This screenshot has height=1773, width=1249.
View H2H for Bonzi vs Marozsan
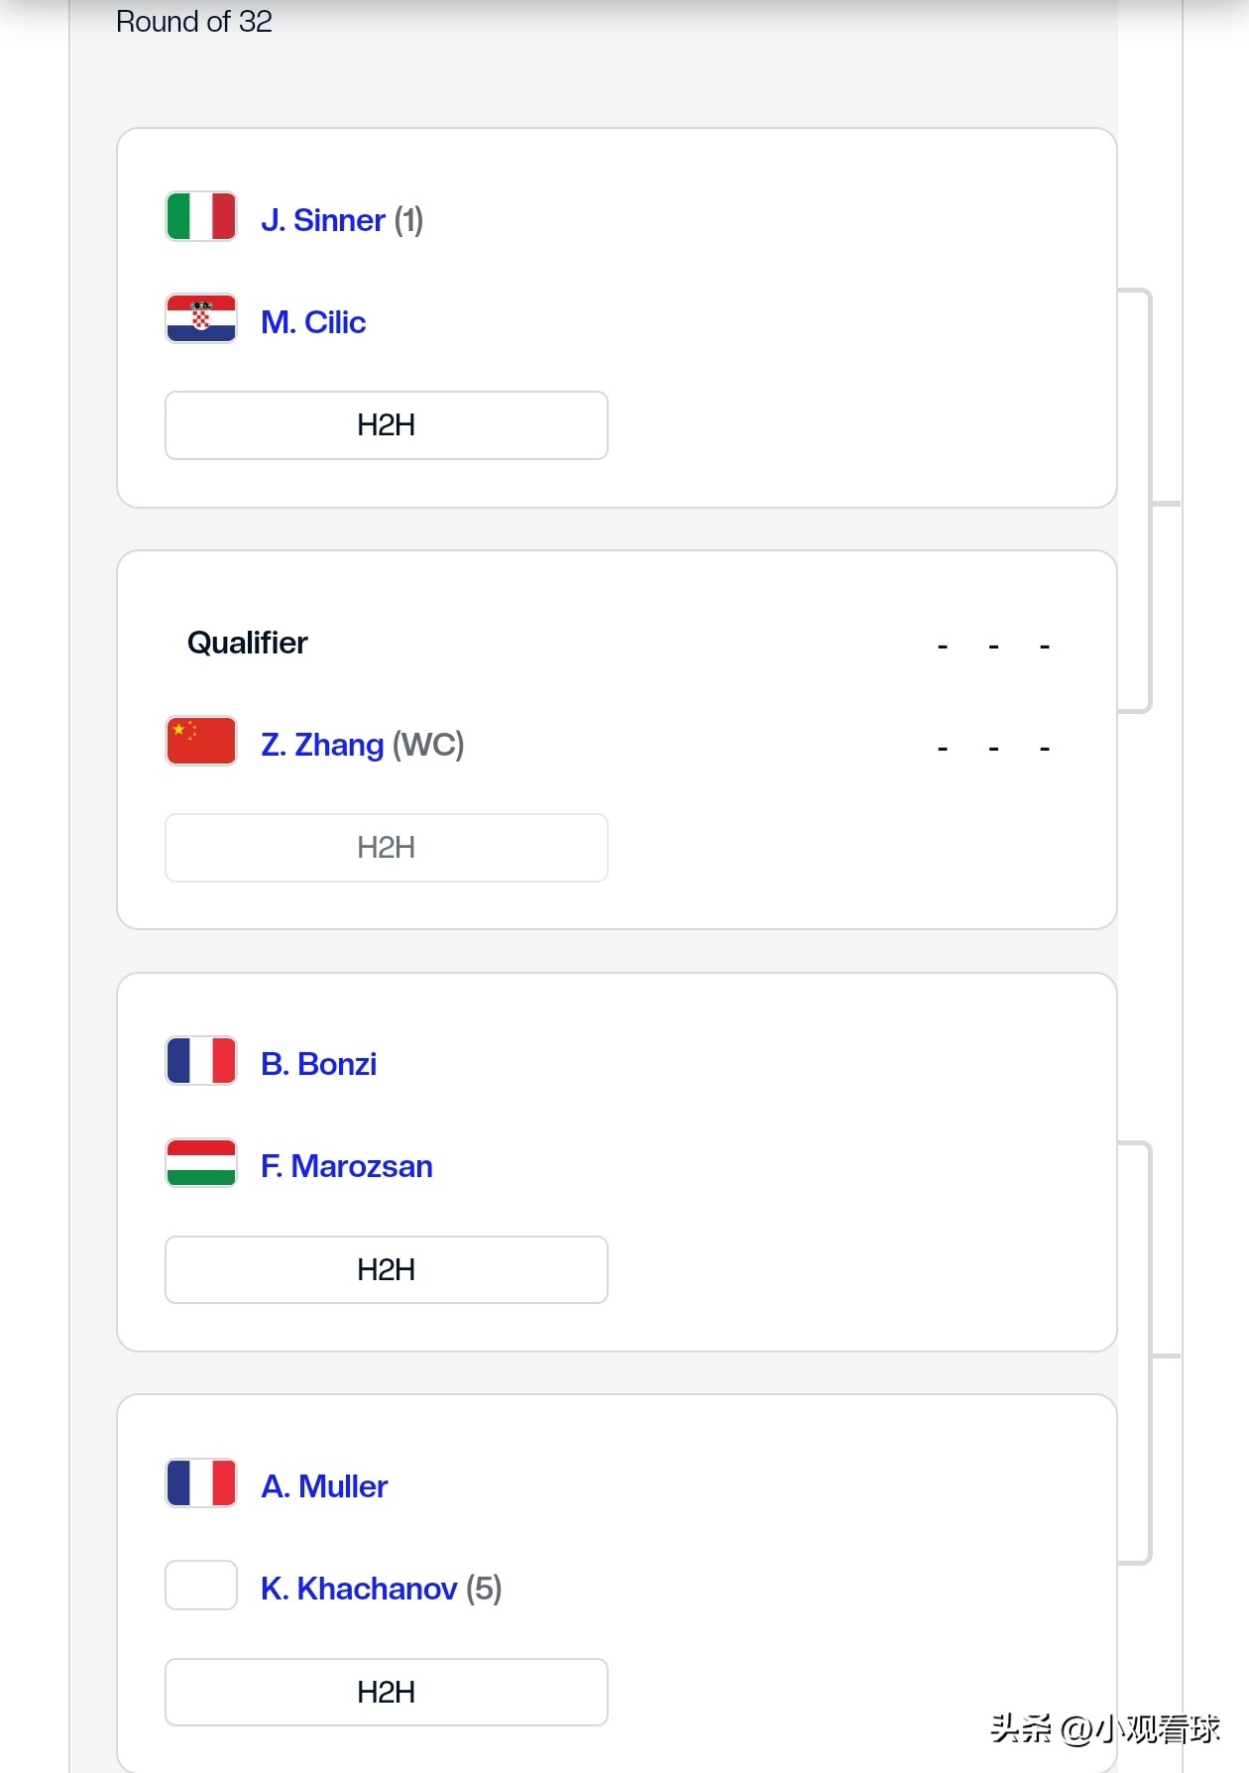coord(386,1270)
